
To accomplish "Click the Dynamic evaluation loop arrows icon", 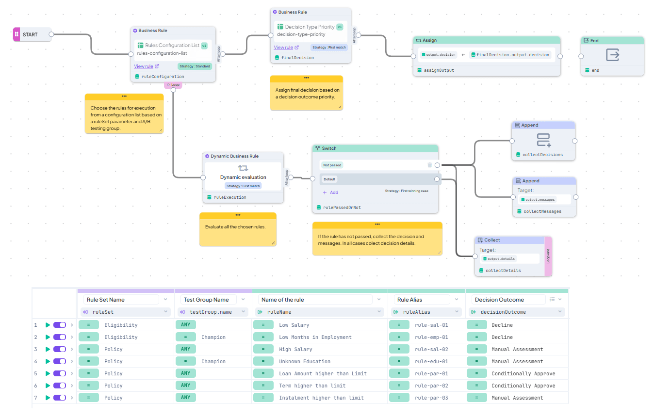I will pyautogui.click(x=243, y=168).
